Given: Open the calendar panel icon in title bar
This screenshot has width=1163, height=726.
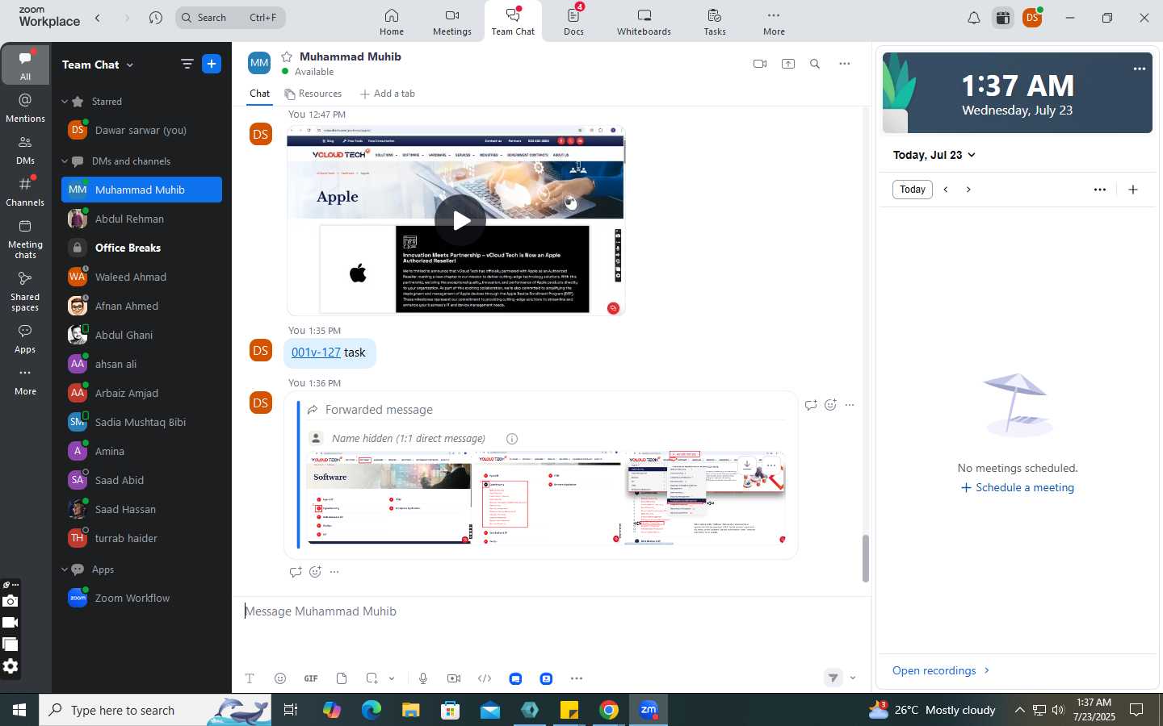Looking at the screenshot, I should pos(1003,18).
